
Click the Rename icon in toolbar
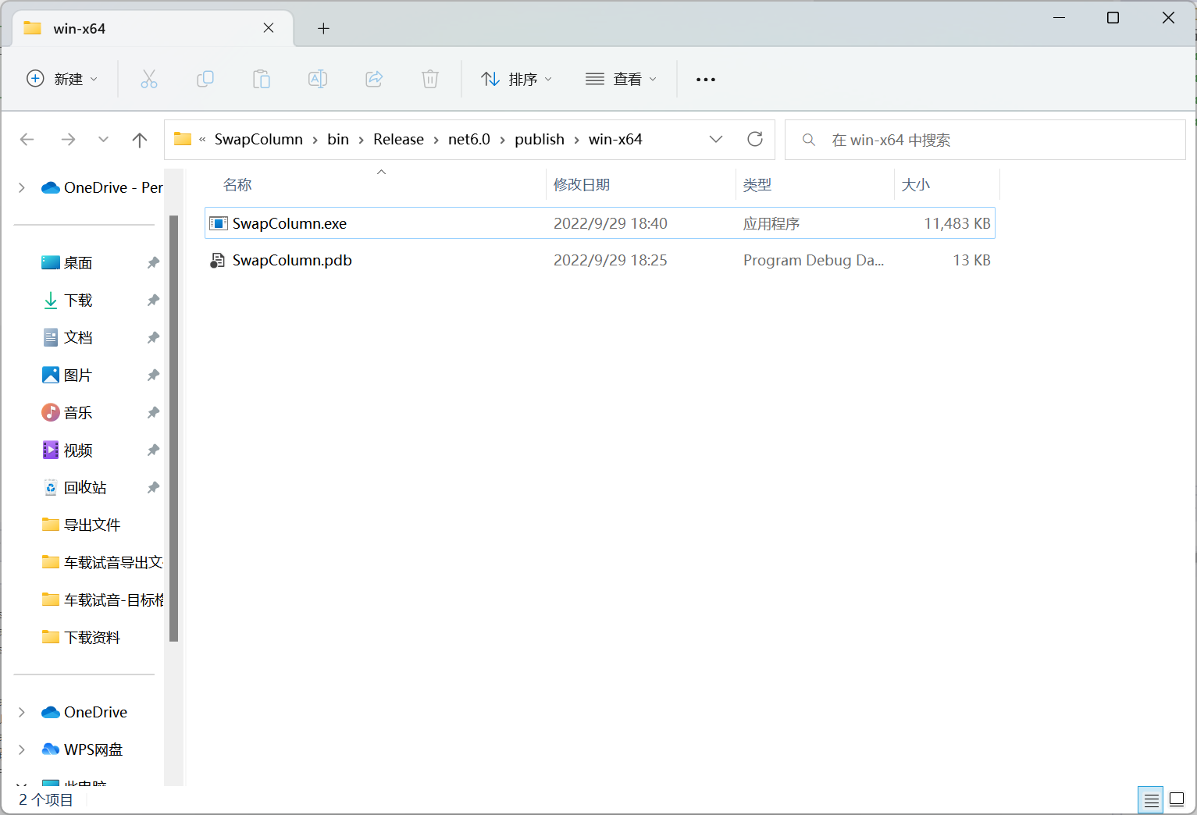pos(318,79)
